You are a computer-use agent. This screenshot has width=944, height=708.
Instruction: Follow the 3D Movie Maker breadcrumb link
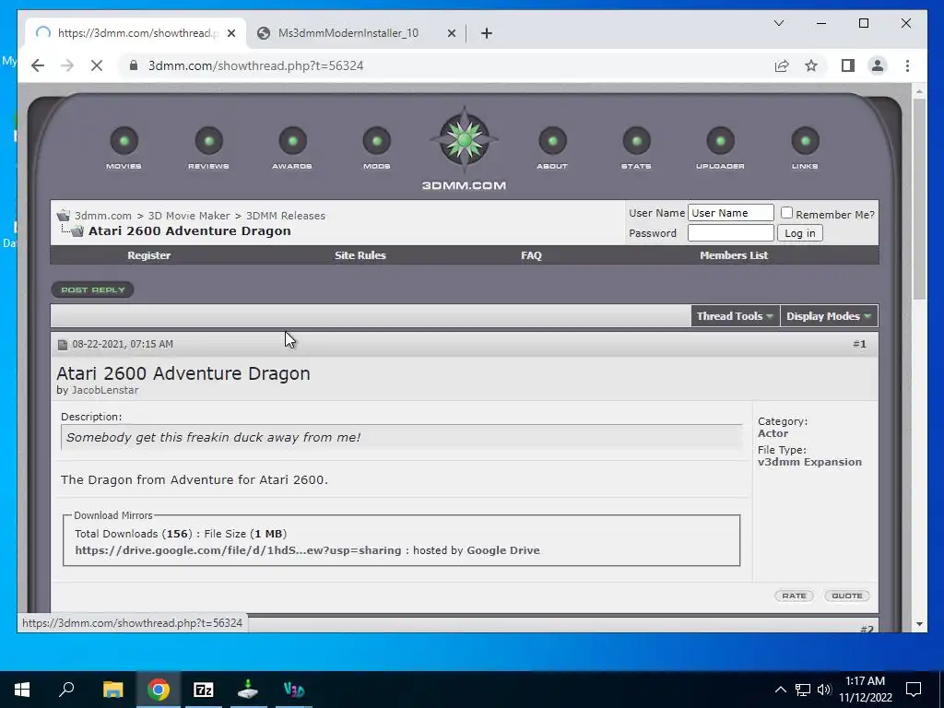(x=189, y=216)
